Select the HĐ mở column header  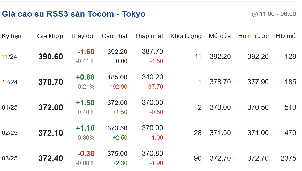[286, 36]
